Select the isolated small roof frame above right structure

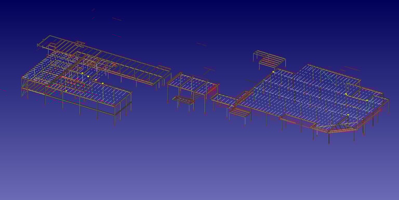tap(269, 61)
